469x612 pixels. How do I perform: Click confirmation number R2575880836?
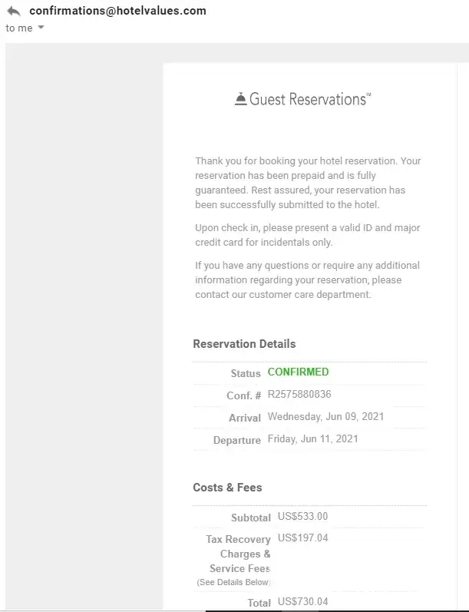click(x=299, y=395)
